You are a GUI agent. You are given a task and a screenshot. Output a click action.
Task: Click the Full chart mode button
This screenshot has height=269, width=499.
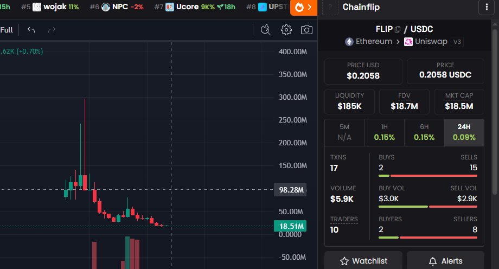[7, 30]
